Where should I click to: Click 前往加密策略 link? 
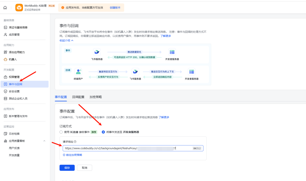pos(74,155)
